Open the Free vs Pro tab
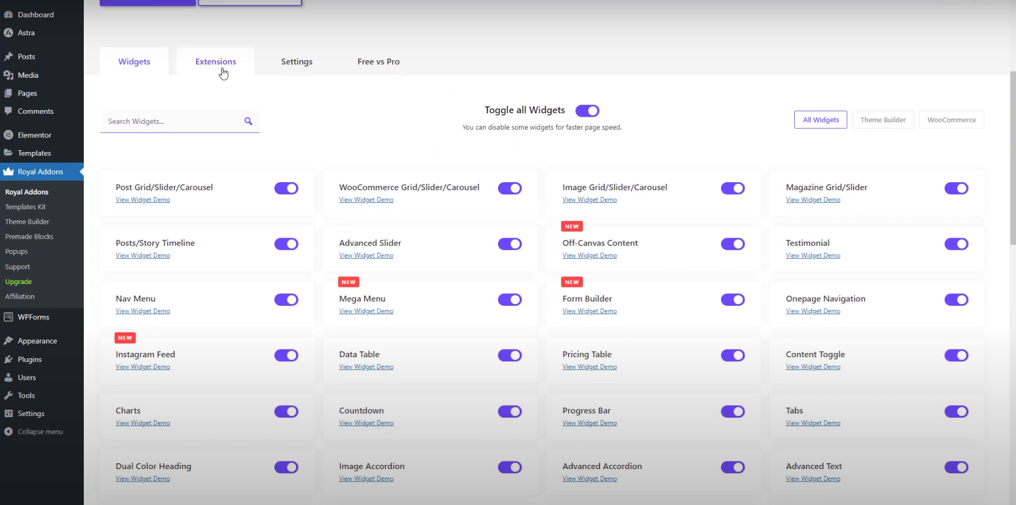The width and height of the screenshot is (1016, 505). (x=378, y=62)
